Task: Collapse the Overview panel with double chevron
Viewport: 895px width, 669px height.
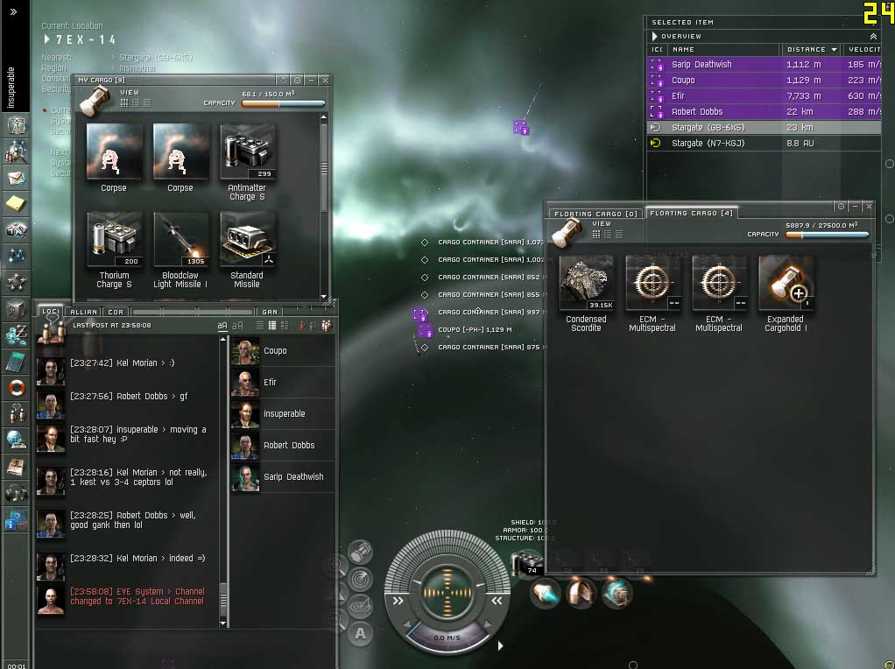Action: pos(873,36)
